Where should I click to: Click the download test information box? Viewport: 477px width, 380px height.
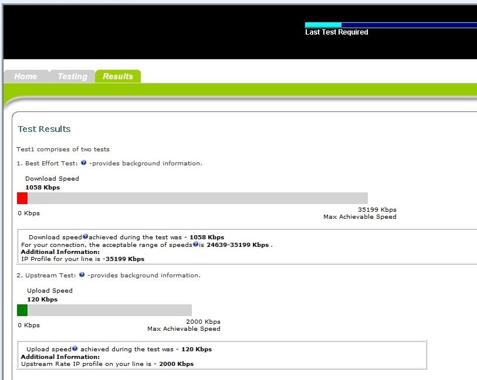[x=235, y=247]
